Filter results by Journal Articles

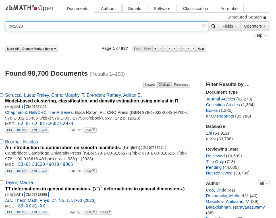(x=220, y=99)
